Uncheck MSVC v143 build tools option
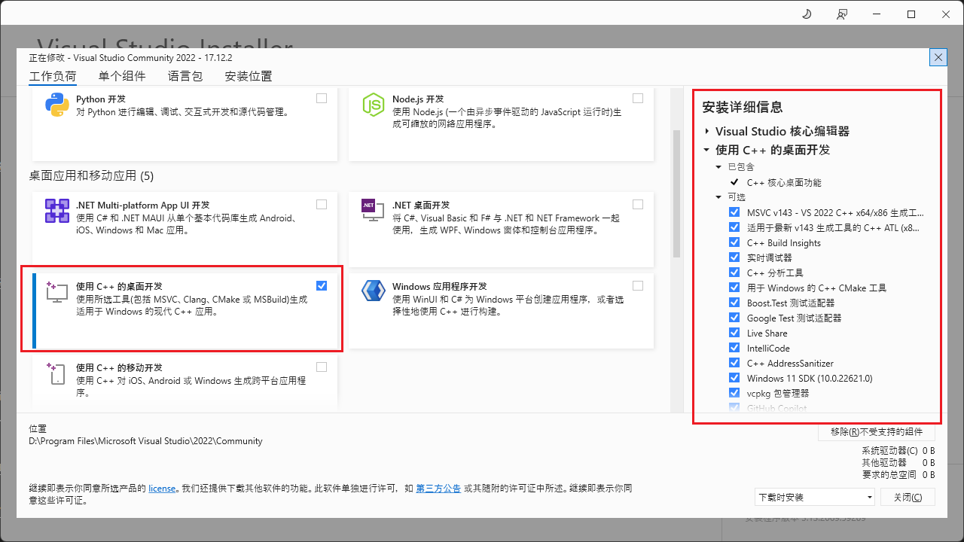Image resolution: width=964 pixels, height=542 pixels. click(734, 212)
